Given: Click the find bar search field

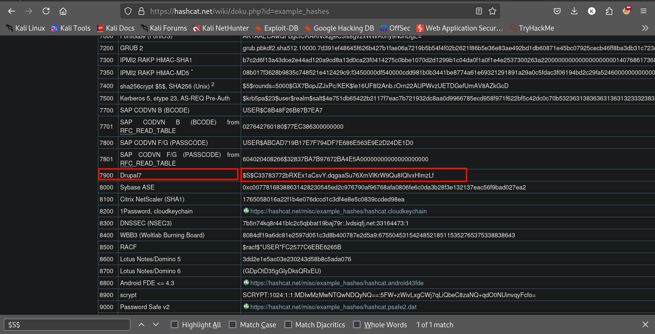Looking at the screenshot, I should tap(67, 324).
